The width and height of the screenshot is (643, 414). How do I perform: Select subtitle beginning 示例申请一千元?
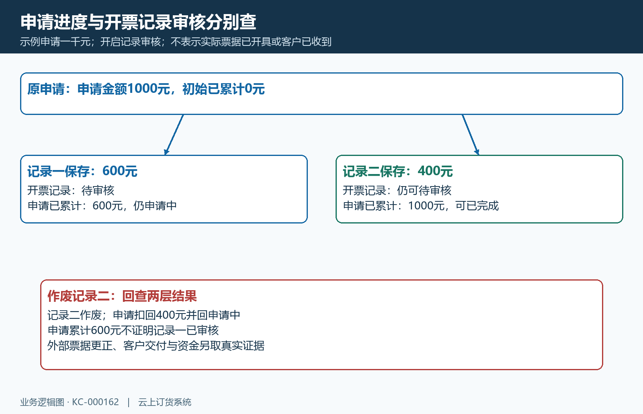coord(176,42)
